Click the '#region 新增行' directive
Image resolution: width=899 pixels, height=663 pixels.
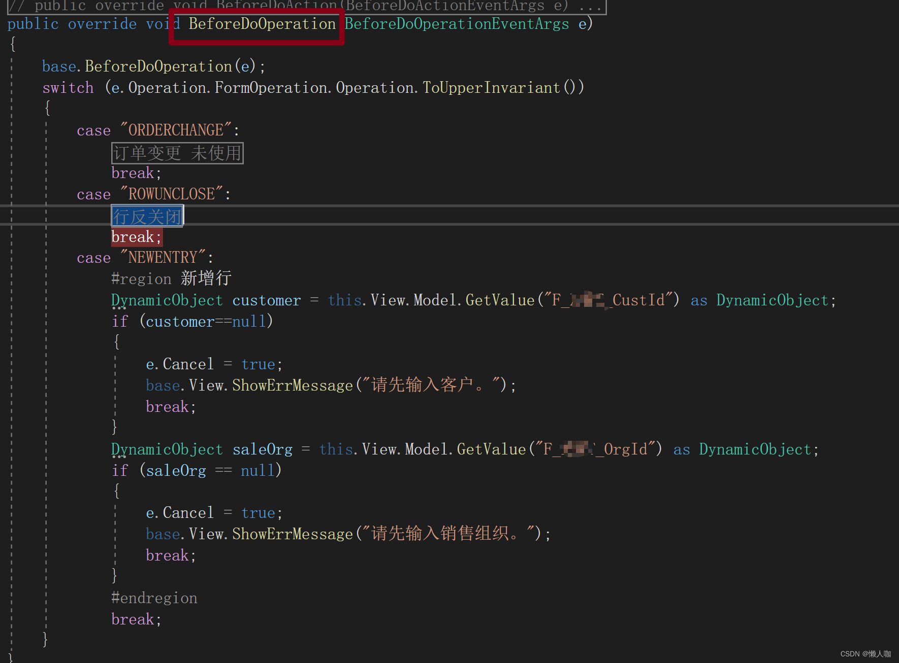click(x=171, y=278)
